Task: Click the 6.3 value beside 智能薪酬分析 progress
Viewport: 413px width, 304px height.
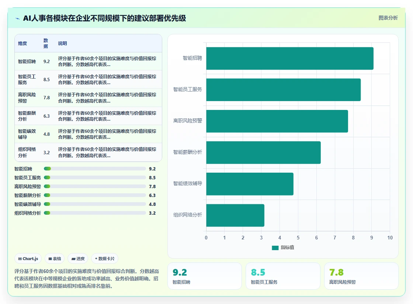Action: tap(152, 196)
